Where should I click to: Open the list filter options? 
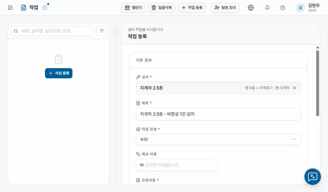[102, 31]
